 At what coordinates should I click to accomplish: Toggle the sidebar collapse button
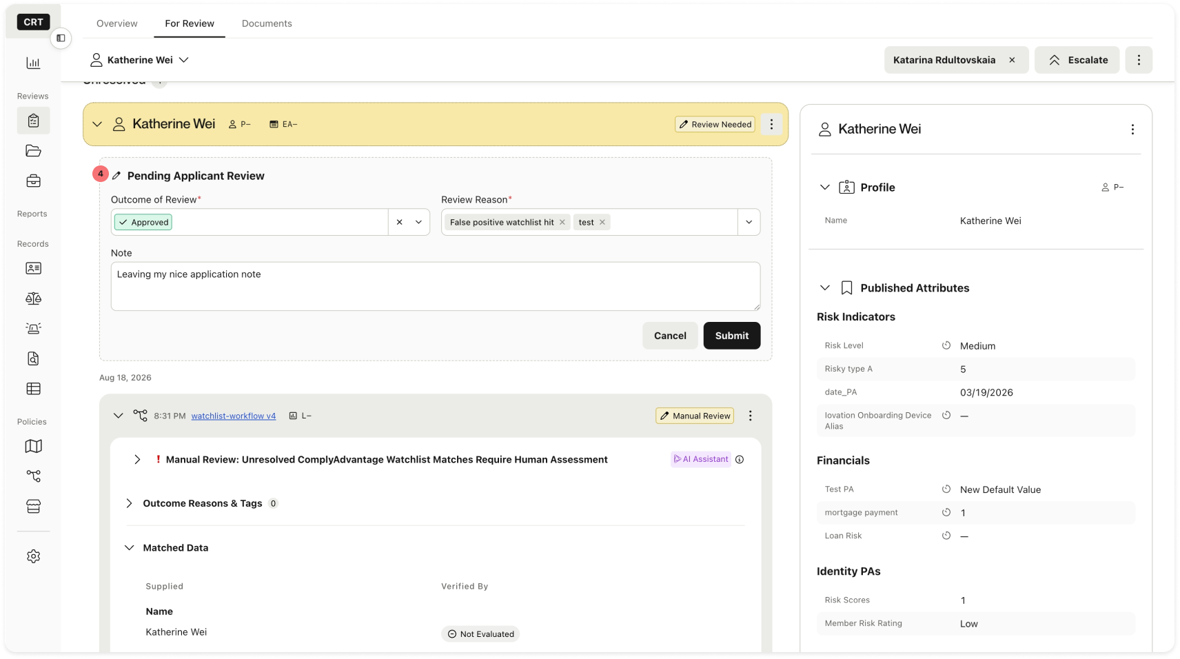point(61,38)
